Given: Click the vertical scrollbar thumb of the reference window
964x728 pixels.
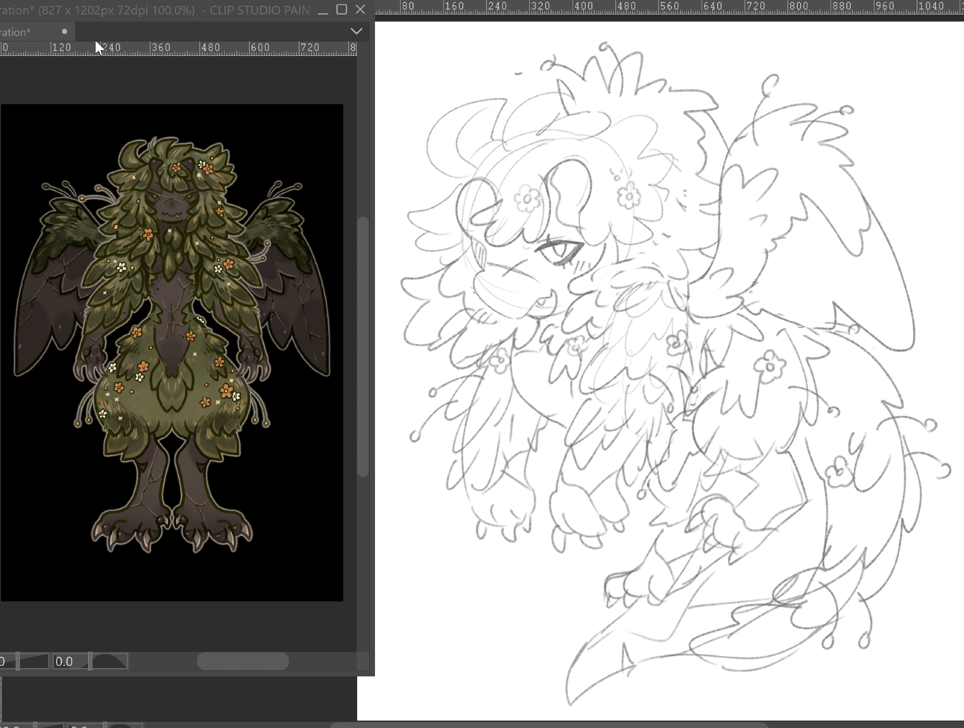Looking at the screenshot, I should (x=363, y=347).
